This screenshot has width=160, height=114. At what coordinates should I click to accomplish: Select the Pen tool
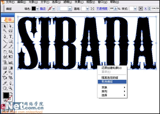coord(5,36)
